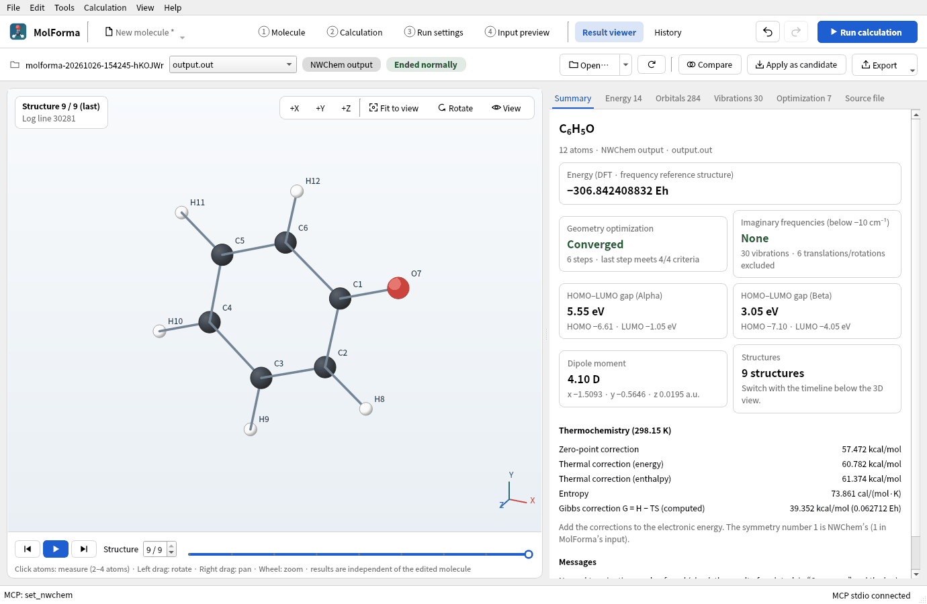Click the Tools menu

(64, 7)
